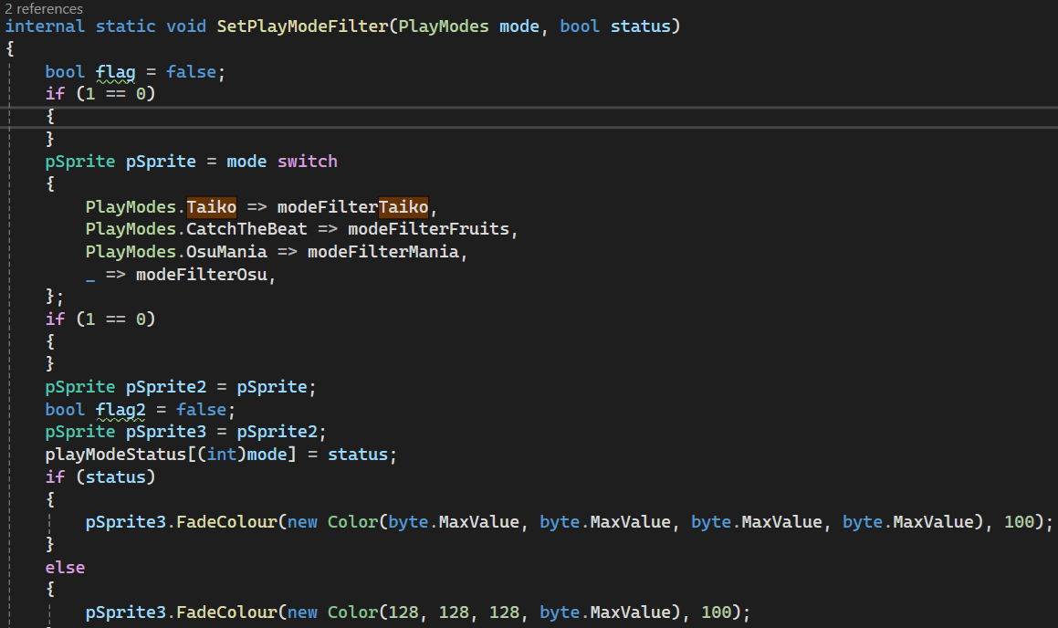Screen dimensions: 1058x628
Task: Click the modeFilterMania identifier
Action: pos(382,251)
